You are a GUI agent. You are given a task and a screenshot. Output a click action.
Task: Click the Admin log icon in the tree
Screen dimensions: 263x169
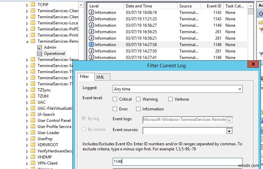[40, 47]
